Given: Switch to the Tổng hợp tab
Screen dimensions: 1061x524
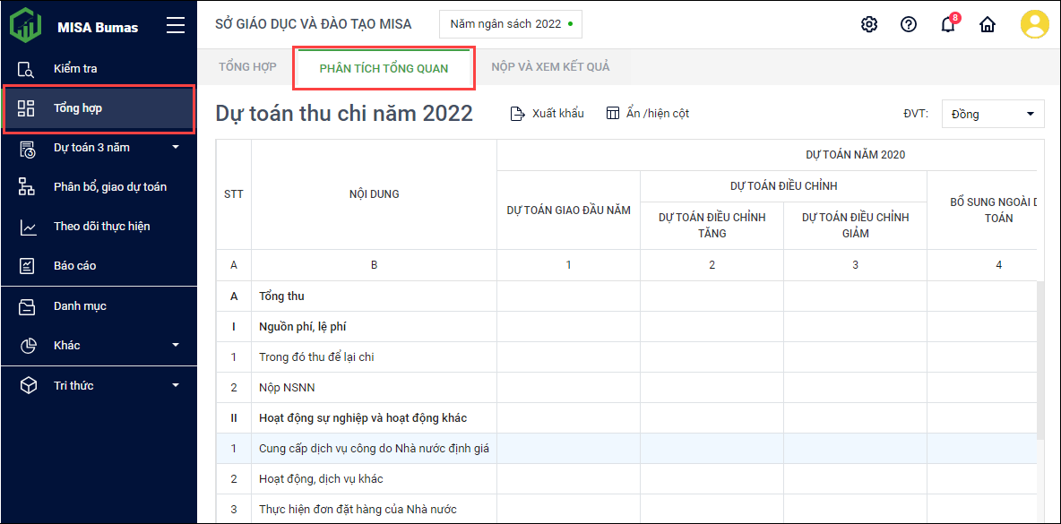Looking at the screenshot, I should point(247,67).
